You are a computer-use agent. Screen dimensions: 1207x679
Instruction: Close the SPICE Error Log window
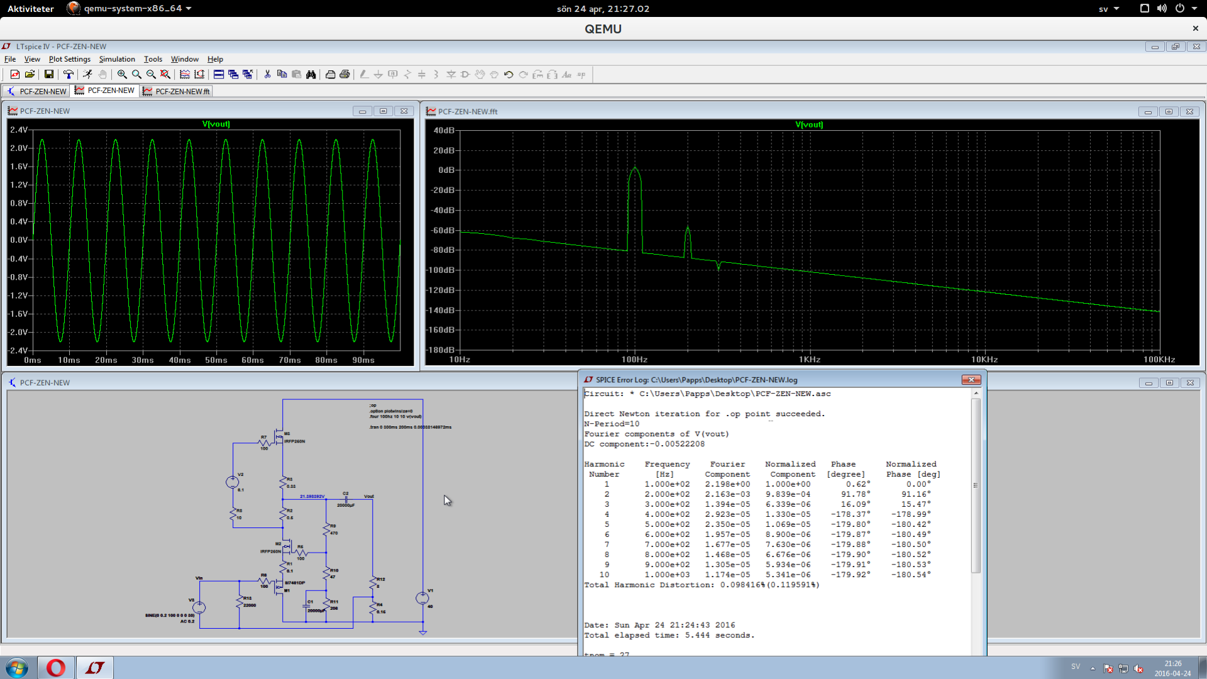971,380
